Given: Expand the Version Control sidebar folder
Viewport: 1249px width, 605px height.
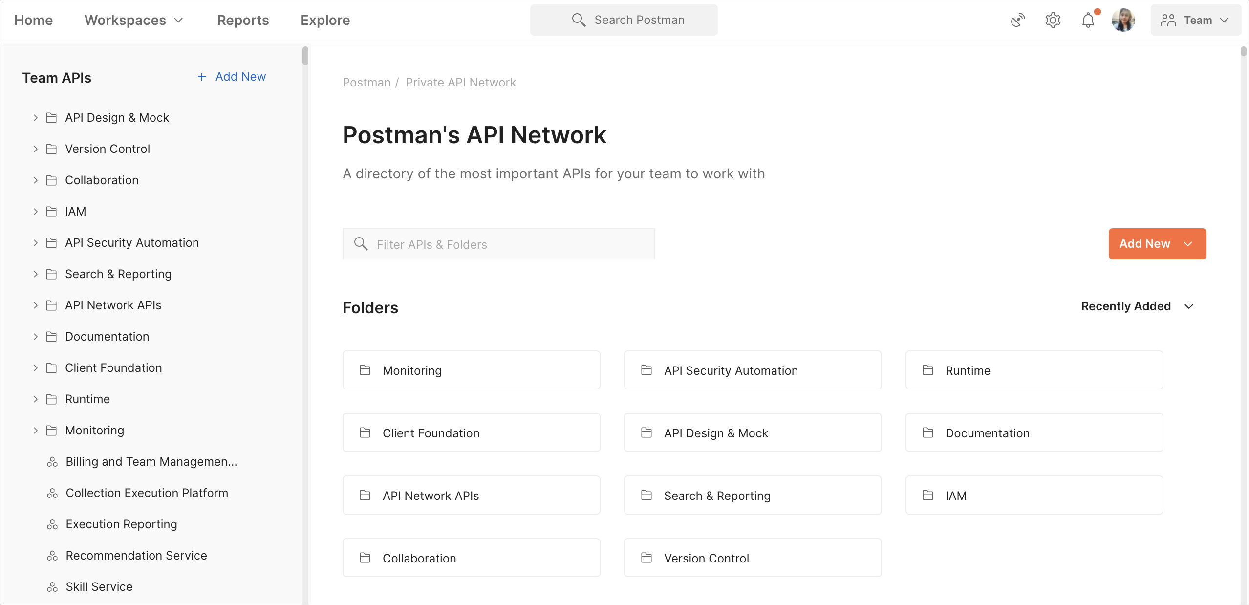Looking at the screenshot, I should (35, 149).
